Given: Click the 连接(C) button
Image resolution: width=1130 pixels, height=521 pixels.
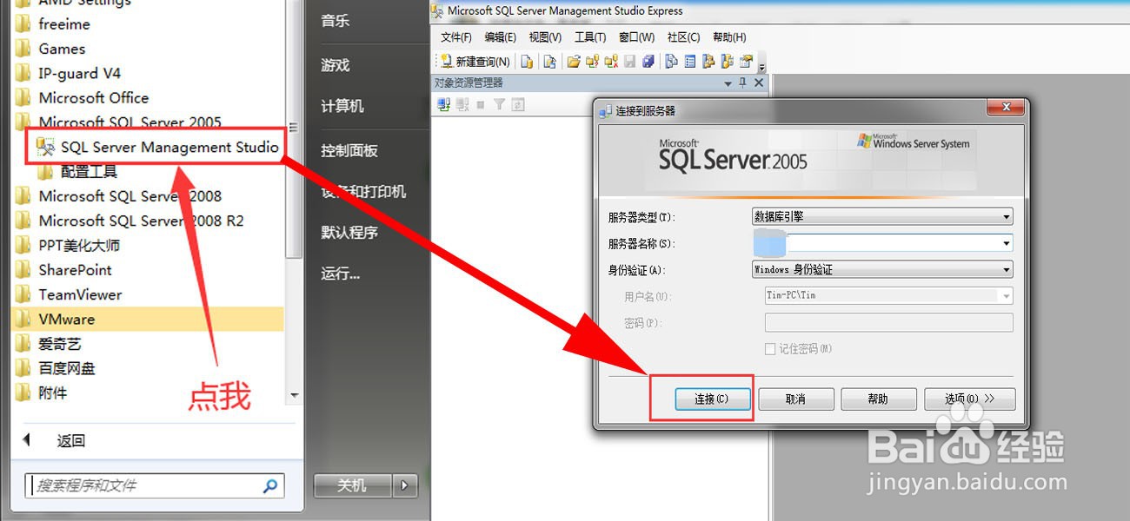Looking at the screenshot, I should [711, 399].
